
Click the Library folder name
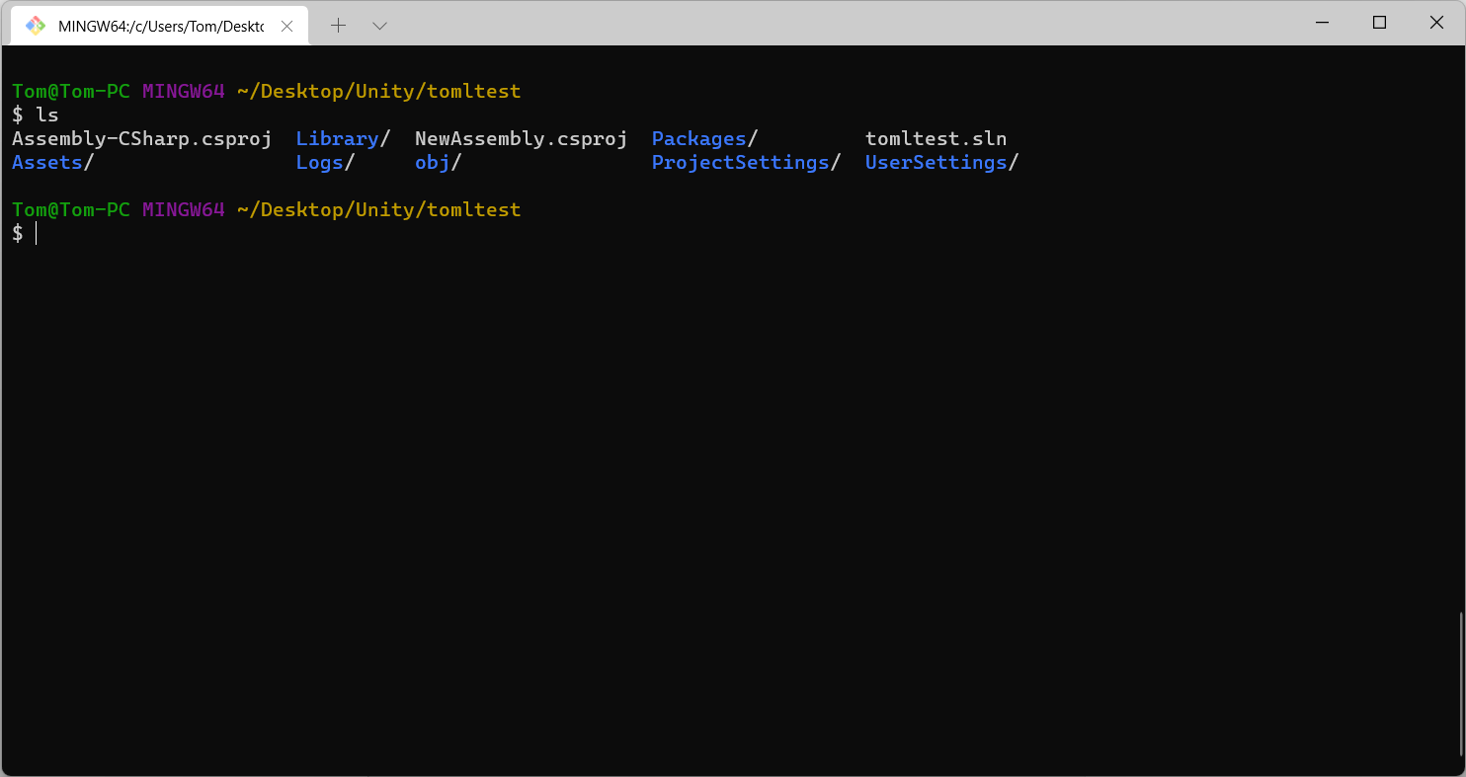336,138
